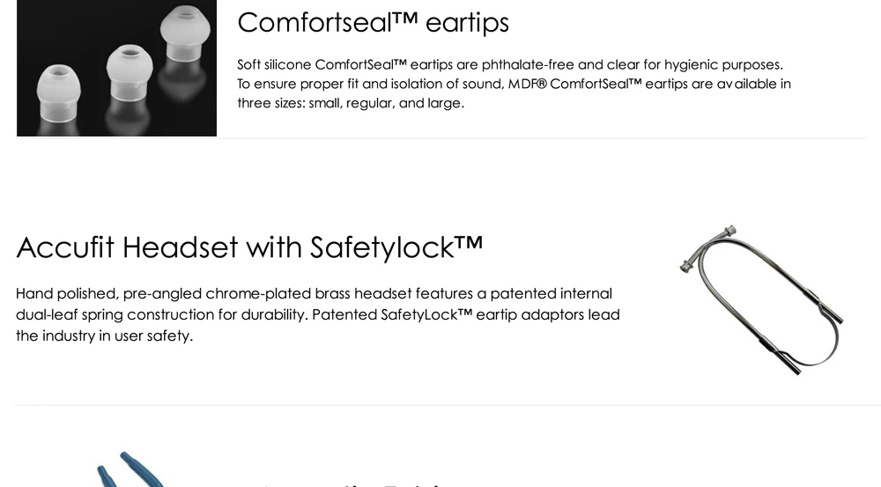The width and height of the screenshot is (881, 487).
Task: Click the phrase 'phthalate-free' in the eartips description
Action: 528,64
